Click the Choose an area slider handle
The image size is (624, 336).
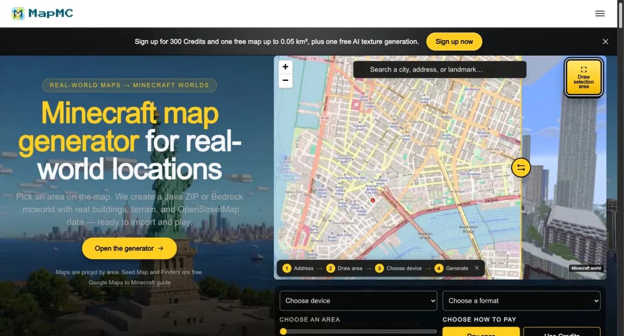pyautogui.click(x=283, y=331)
